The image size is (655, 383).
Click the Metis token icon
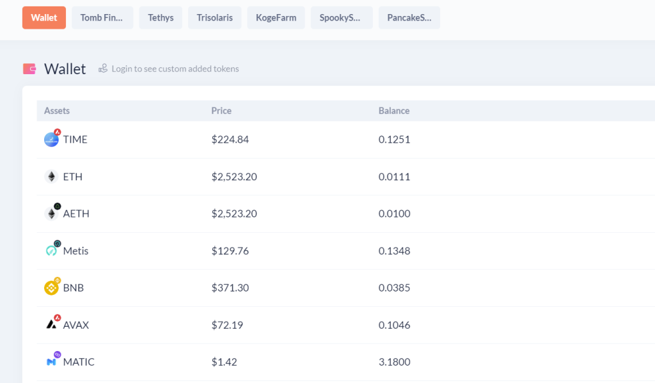(x=52, y=249)
